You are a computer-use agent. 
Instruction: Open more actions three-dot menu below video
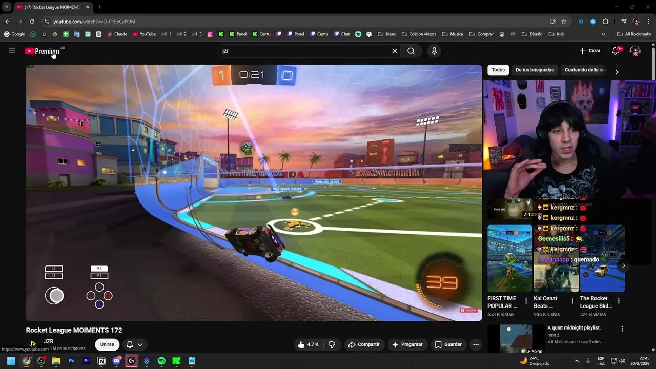point(476,344)
